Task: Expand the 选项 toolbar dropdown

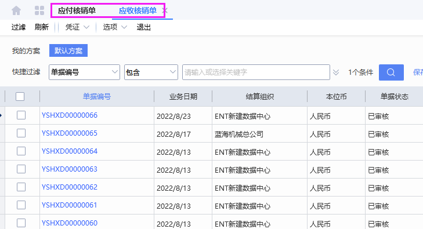Action: tap(115, 27)
